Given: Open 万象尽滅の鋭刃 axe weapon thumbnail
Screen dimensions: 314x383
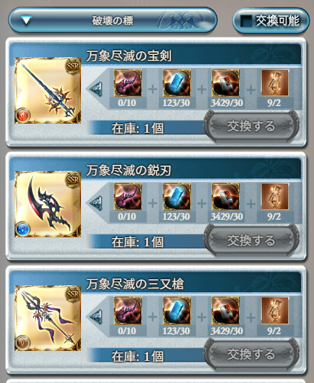Looking at the screenshot, I should click(x=47, y=204).
